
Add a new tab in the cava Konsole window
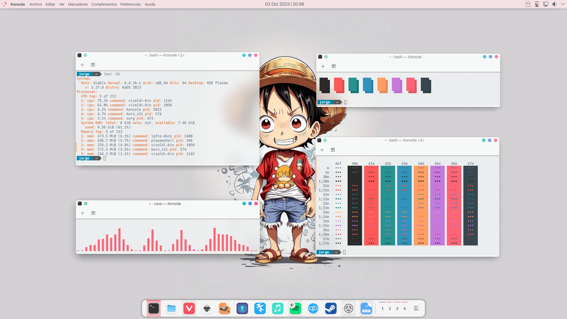pyautogui.click(x=83, y=213)
